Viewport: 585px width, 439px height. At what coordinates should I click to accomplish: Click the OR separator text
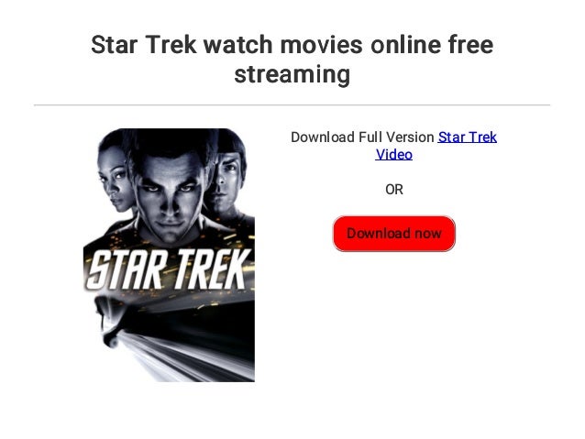(x=394, y=190)
